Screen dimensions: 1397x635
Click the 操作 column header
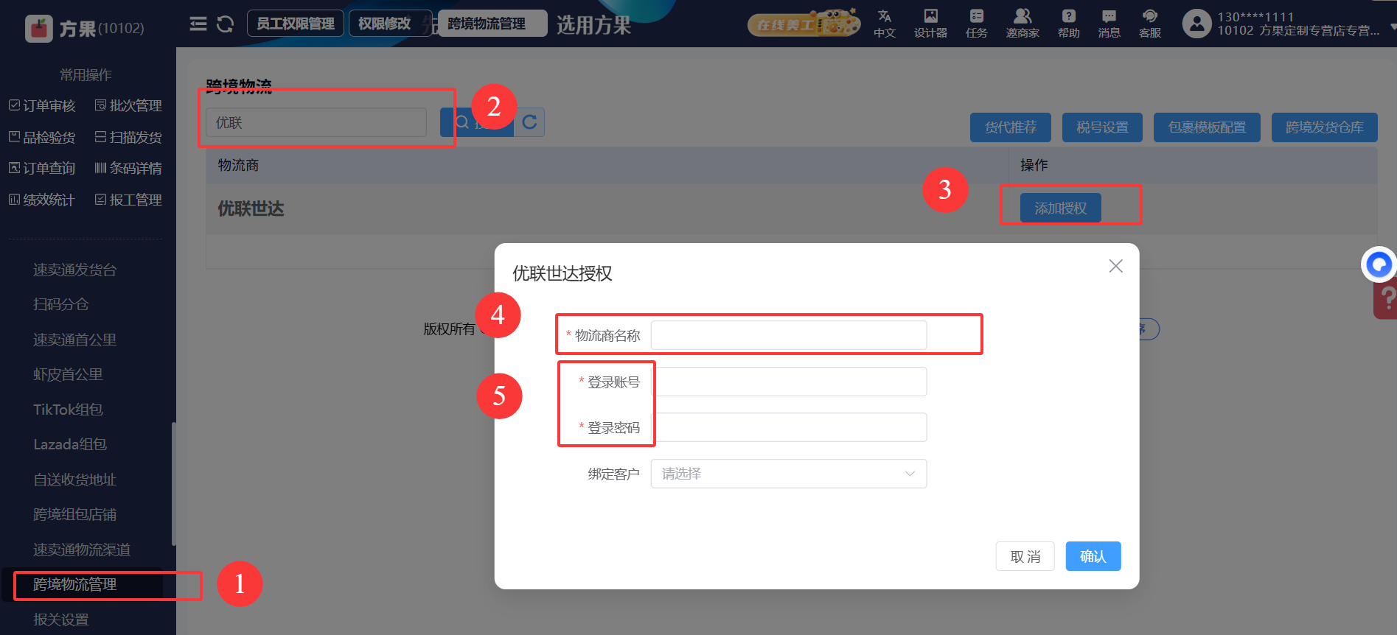pyautogui.click(x=1034, y=166)
